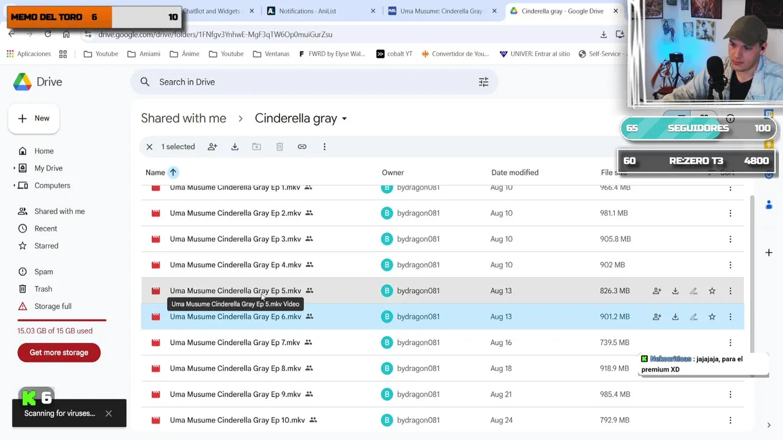Open more options for Ep 7.mkv row
783x440 pixels.
pos(730,342)
